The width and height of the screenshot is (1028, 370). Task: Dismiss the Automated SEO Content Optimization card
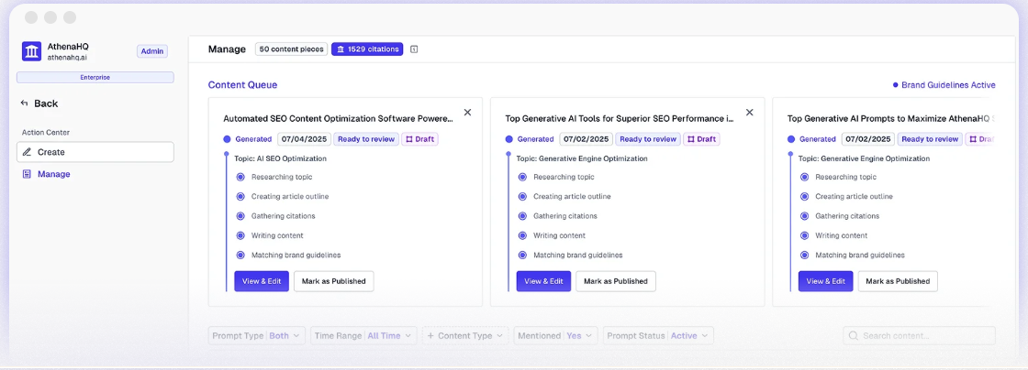click(467, 113)
